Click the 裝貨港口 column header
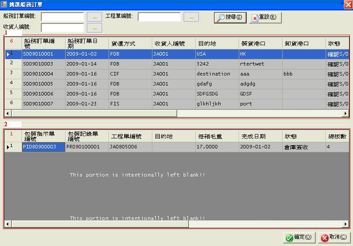Image resolution: width=353 pixels, height=246 pixels. [260, 43]
